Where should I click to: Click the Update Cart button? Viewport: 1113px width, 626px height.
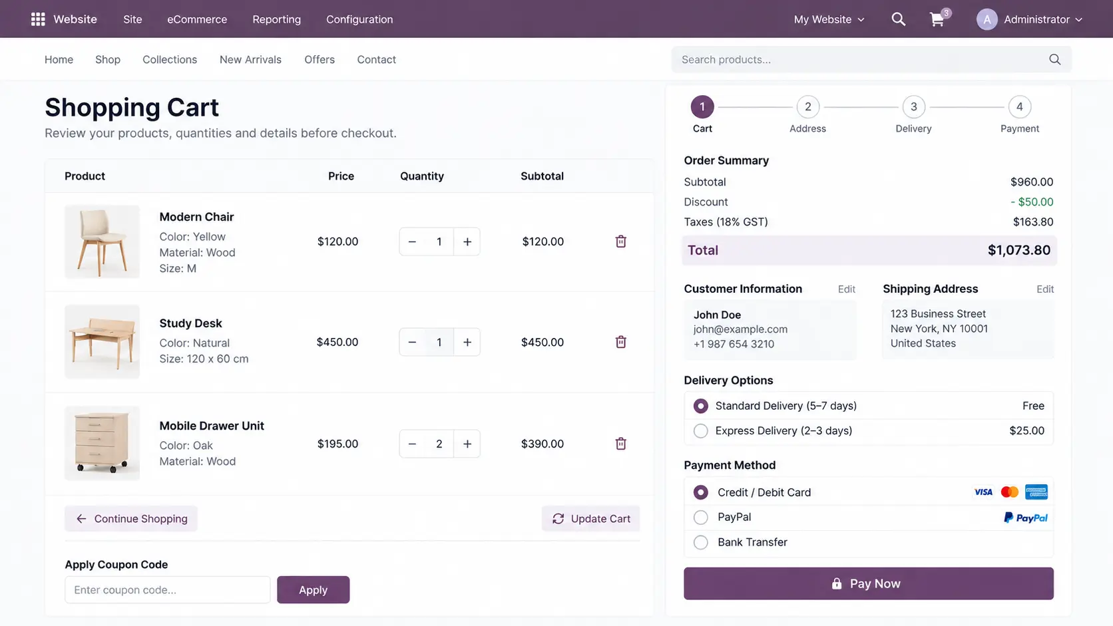590,519
